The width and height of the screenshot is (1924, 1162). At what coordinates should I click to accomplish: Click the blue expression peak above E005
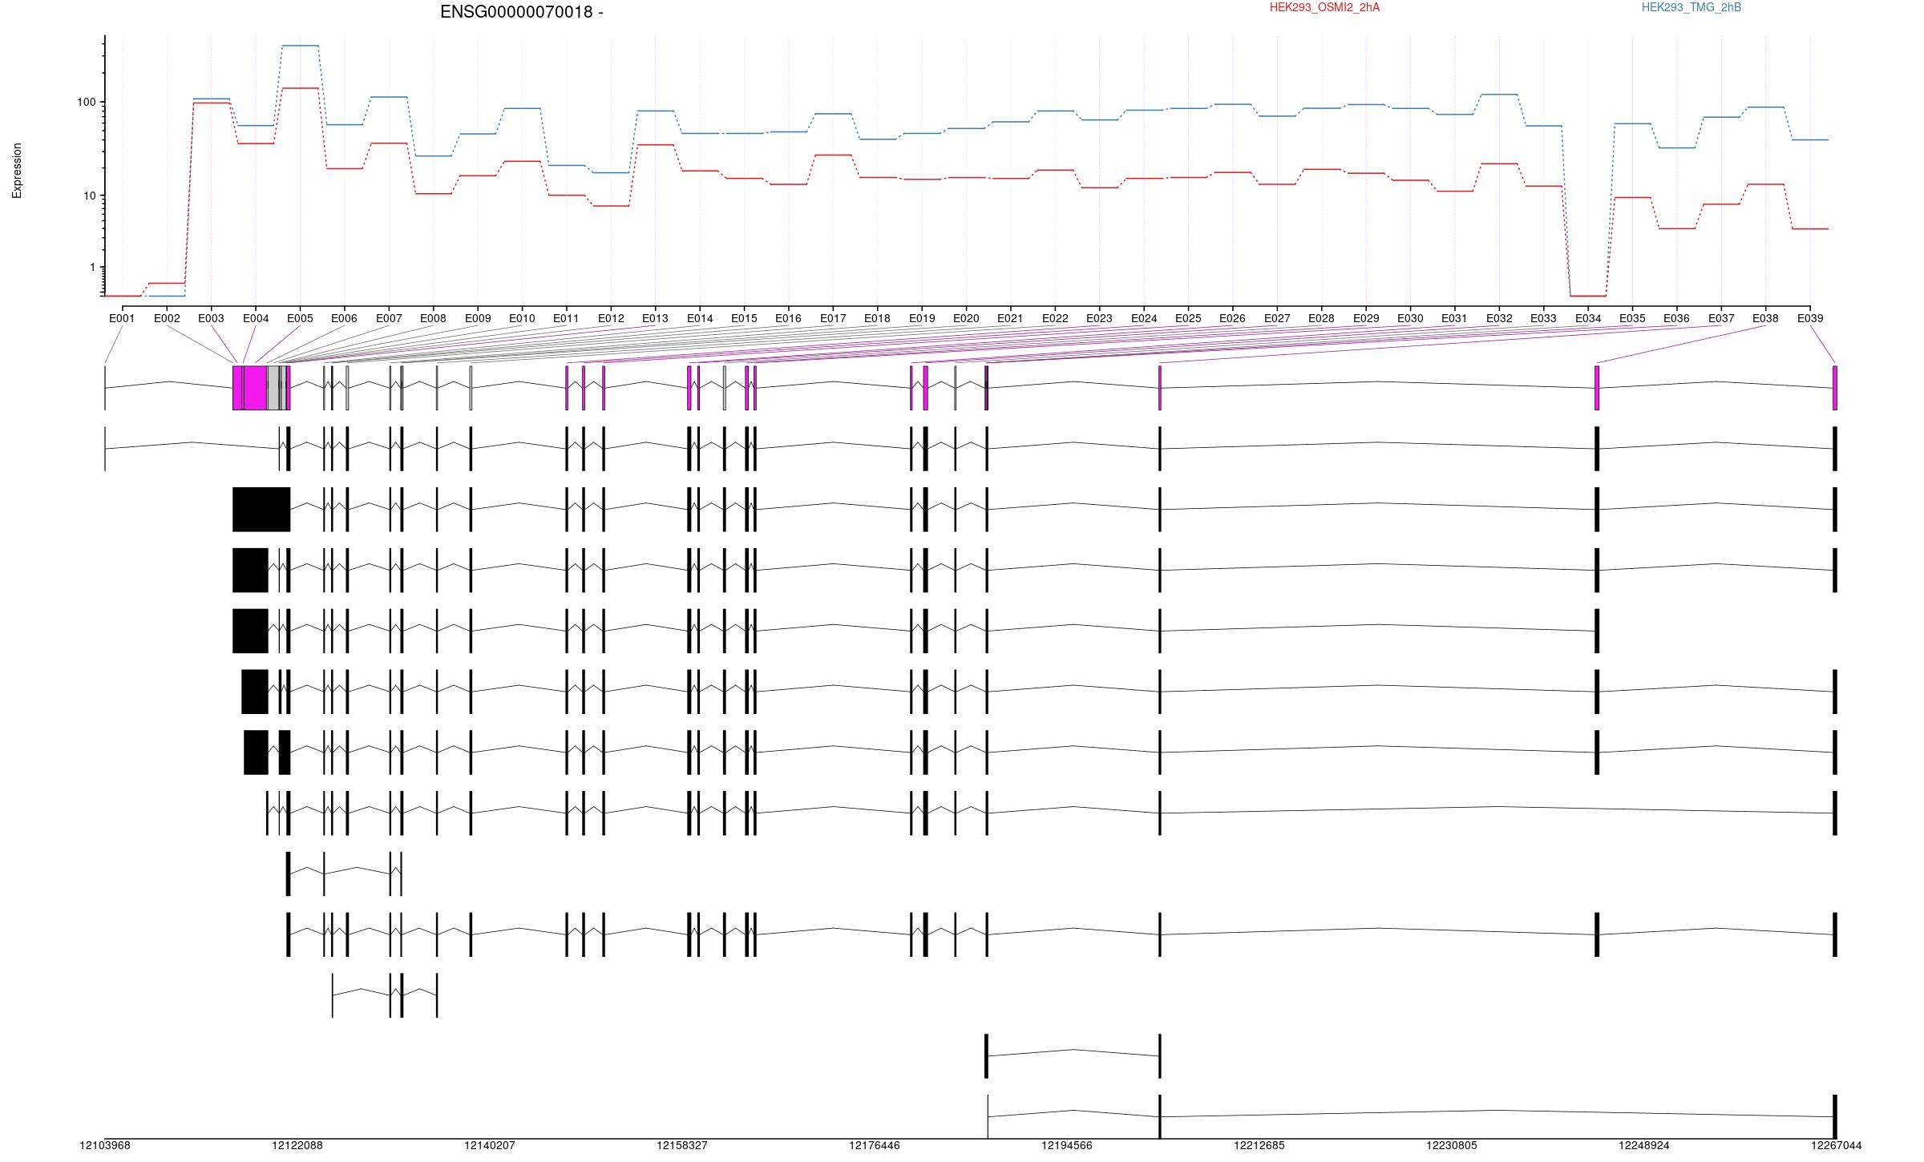(300, 46)
